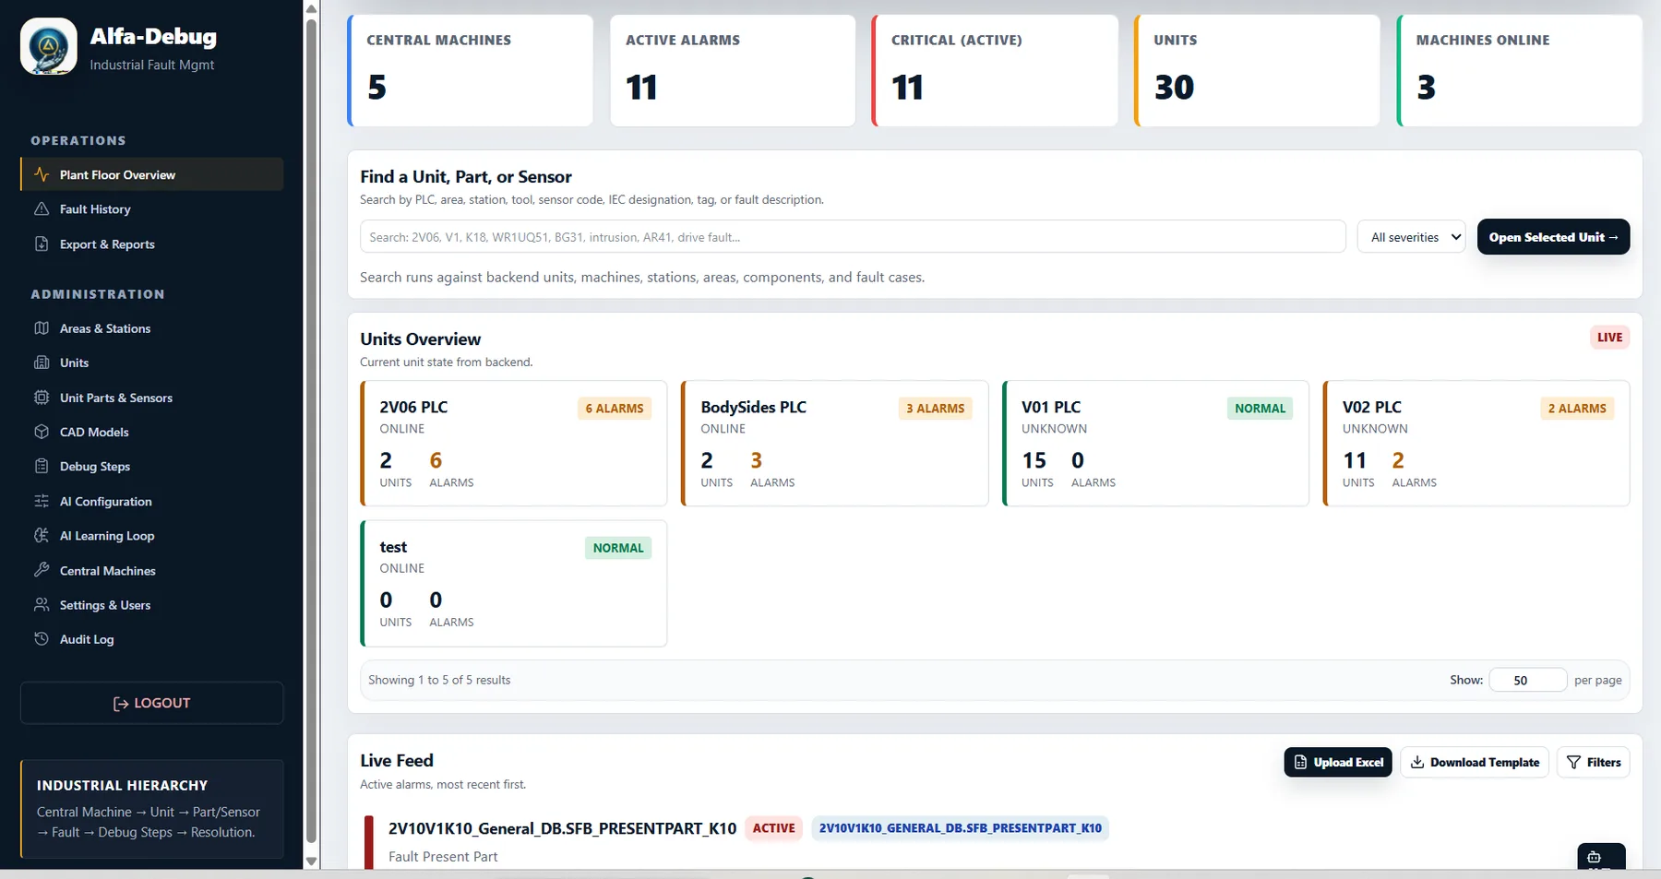Focus the unit search input field
The height and width of the screenshot is (879, 1661).
[x=853, y=237]
